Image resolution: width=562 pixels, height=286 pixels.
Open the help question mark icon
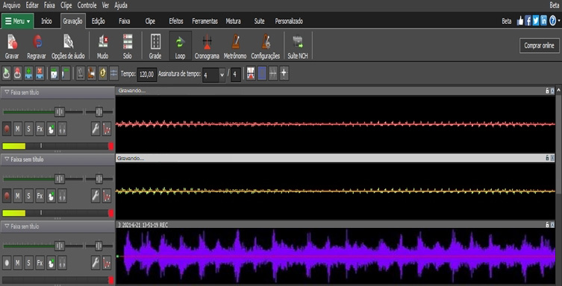pos(552,21)
